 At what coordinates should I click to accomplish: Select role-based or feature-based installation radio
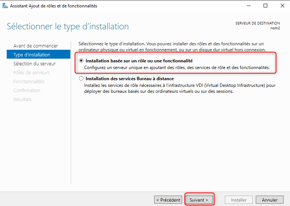click(x=81, y=61)
